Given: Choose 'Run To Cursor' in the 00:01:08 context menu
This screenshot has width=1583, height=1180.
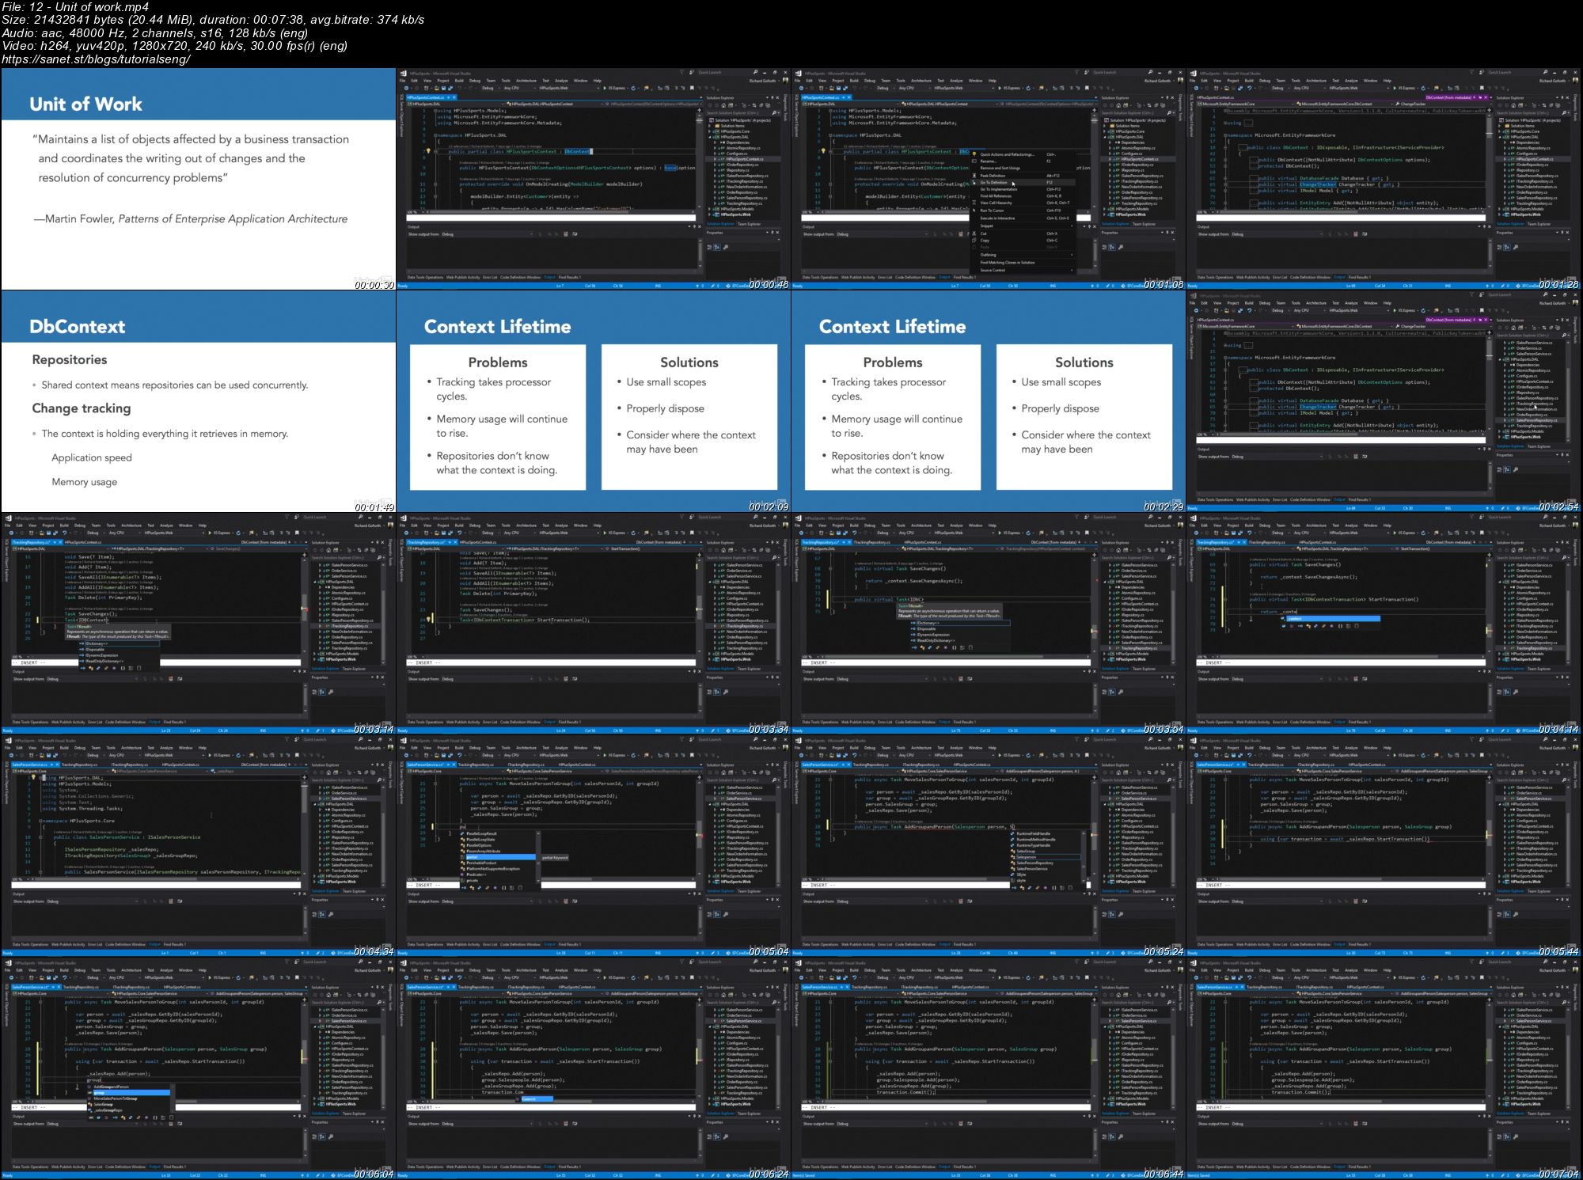Looking at the screenshot, I should coord(1023,211).
